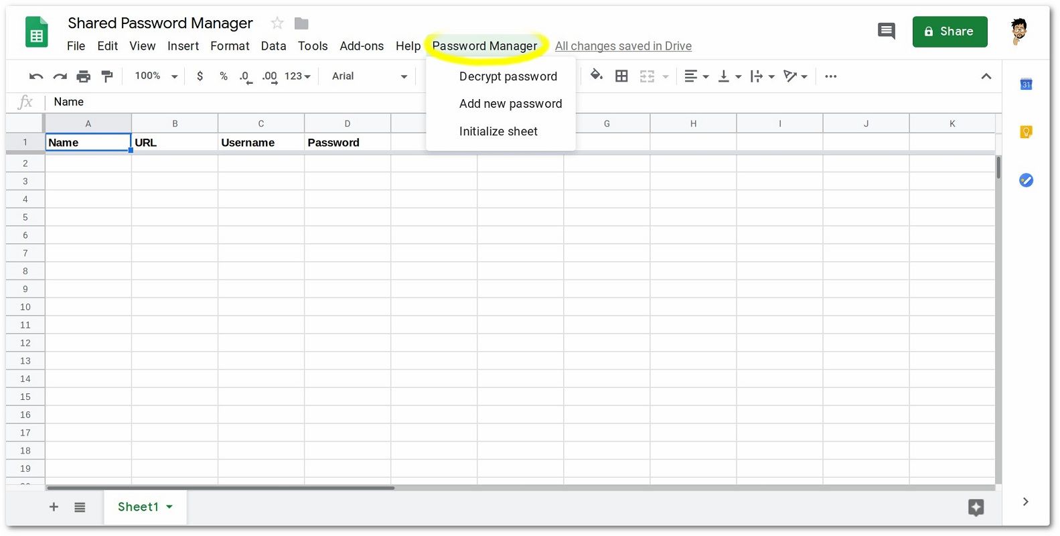Open the zoom 100% dropdown
The height and width of the screenshot is (536, 1060).
pyautogui.click(x=156, y=76)
